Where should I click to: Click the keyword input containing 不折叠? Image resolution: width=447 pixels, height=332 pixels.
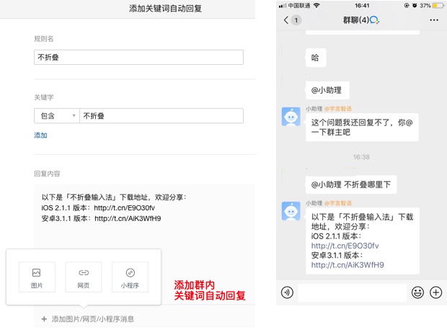161,116
